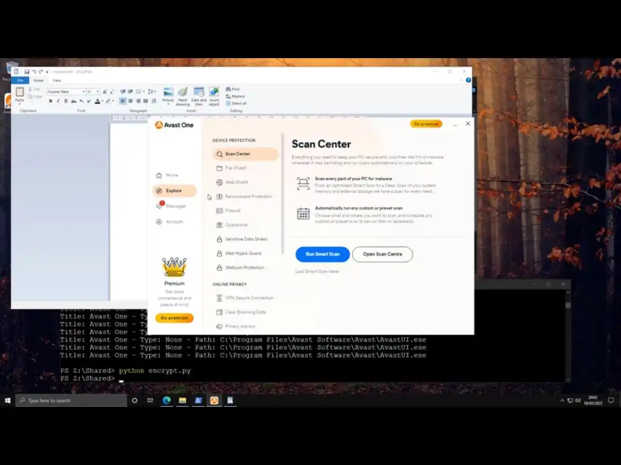The height and width of the screenshot is (465, 621).
Task: Click Select all in WordPad's Editing group
Action: [x=236, y=103]
